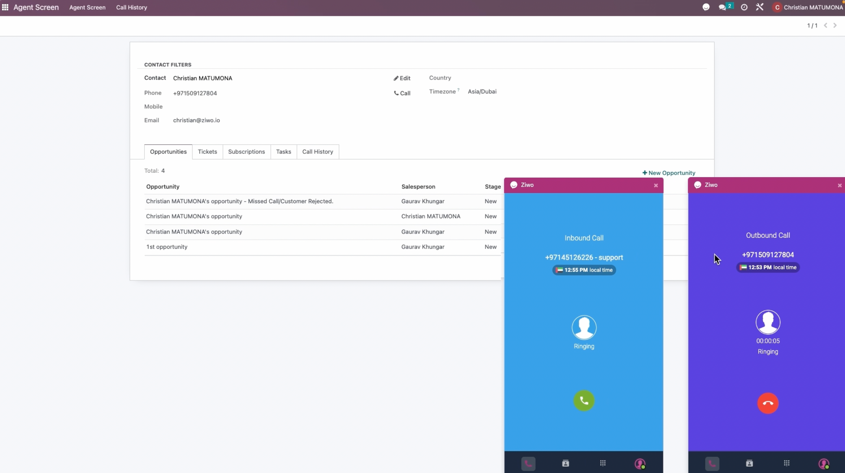Click phone number +971509127804 in contact filters
Image resolution: width=845 pixels, height=473 pixels.
pos(195,93)
